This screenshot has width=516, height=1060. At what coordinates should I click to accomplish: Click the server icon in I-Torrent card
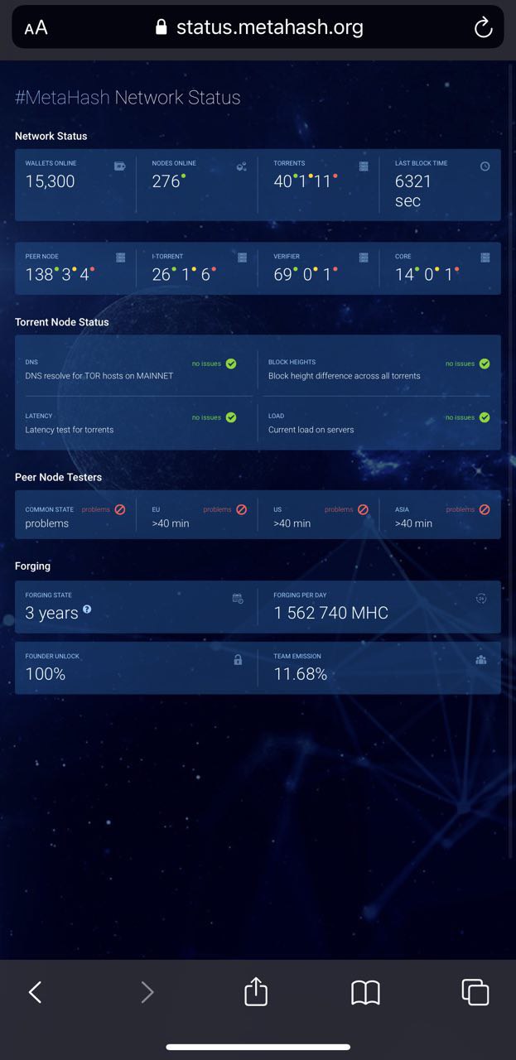(242, 258)
